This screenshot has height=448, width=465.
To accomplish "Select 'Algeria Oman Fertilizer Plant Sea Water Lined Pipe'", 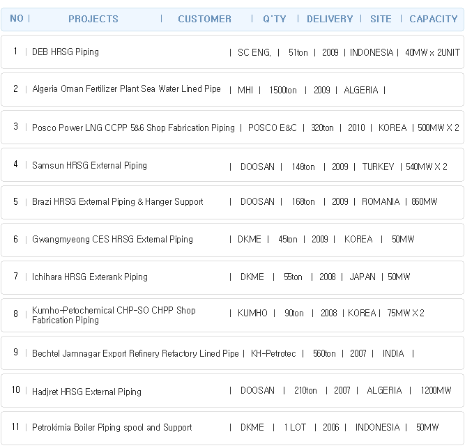I will click(126, 89).
